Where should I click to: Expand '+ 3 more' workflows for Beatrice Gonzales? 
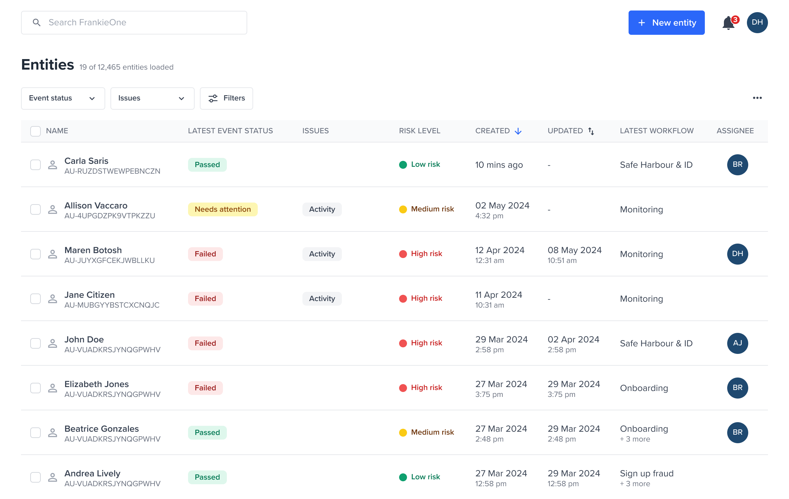(635, 439)
